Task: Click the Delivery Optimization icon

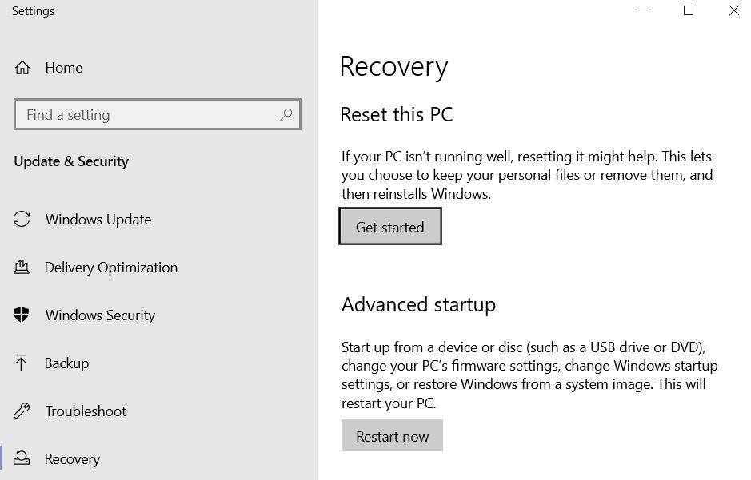Action: coord(22,267)
